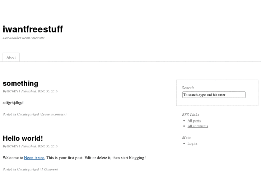Viewport: 261px width, 196px height.
Task: Open Uncategorized category under the "Hello world!" post
Action: click(28, 169)
